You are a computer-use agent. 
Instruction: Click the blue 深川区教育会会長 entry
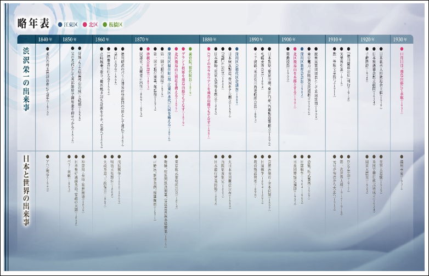click(x=302, y=73)
